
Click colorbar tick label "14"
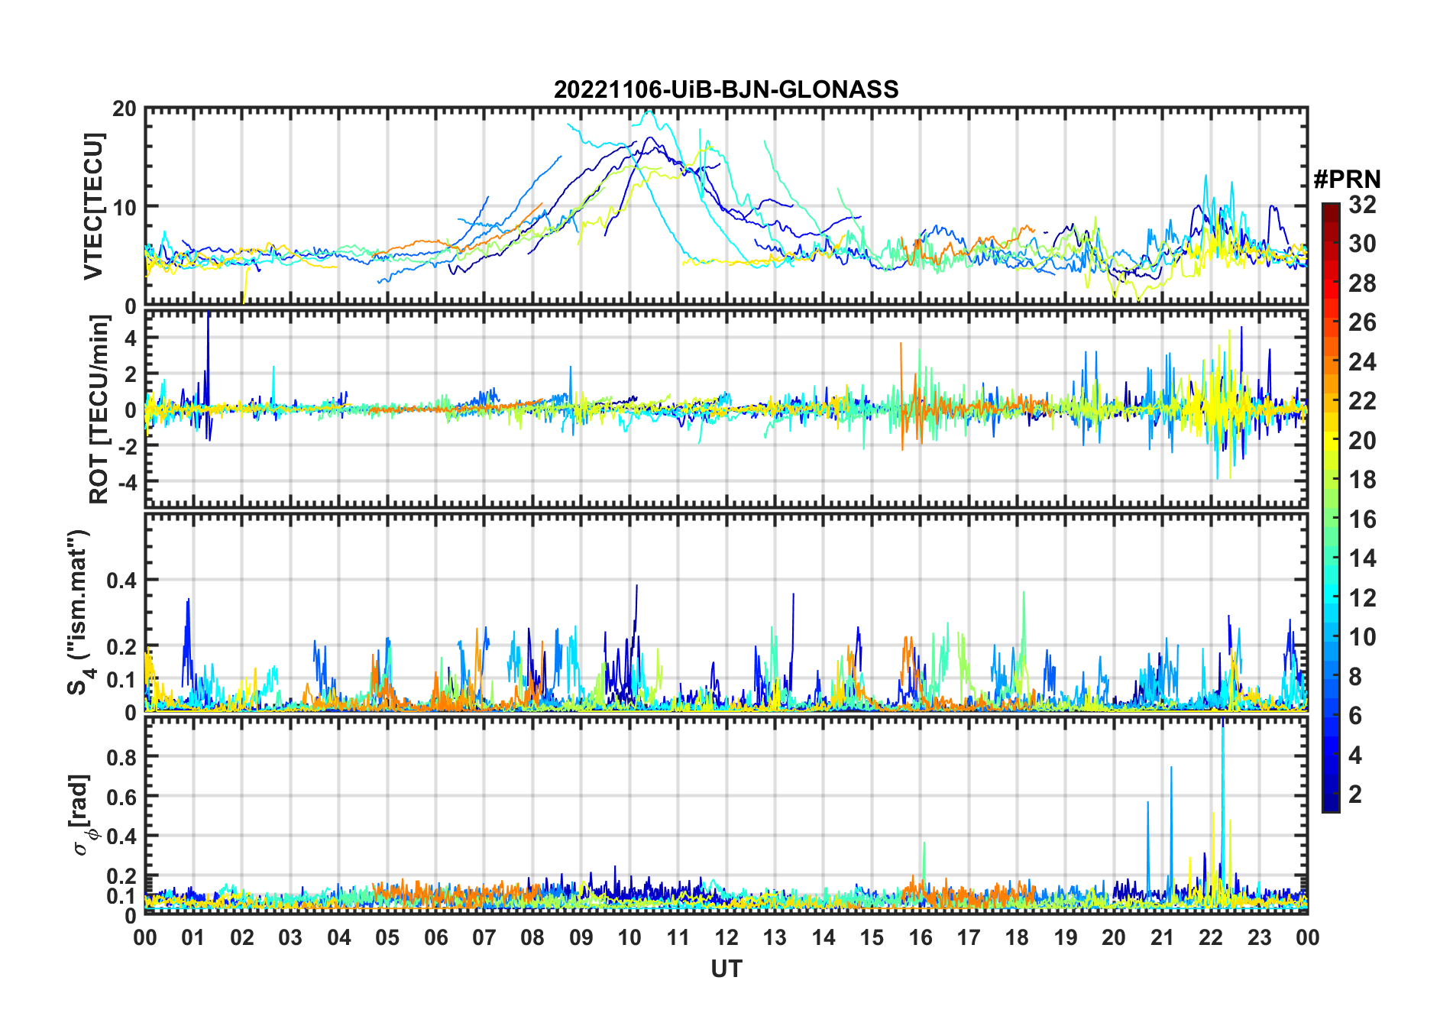coord(1362,558)
